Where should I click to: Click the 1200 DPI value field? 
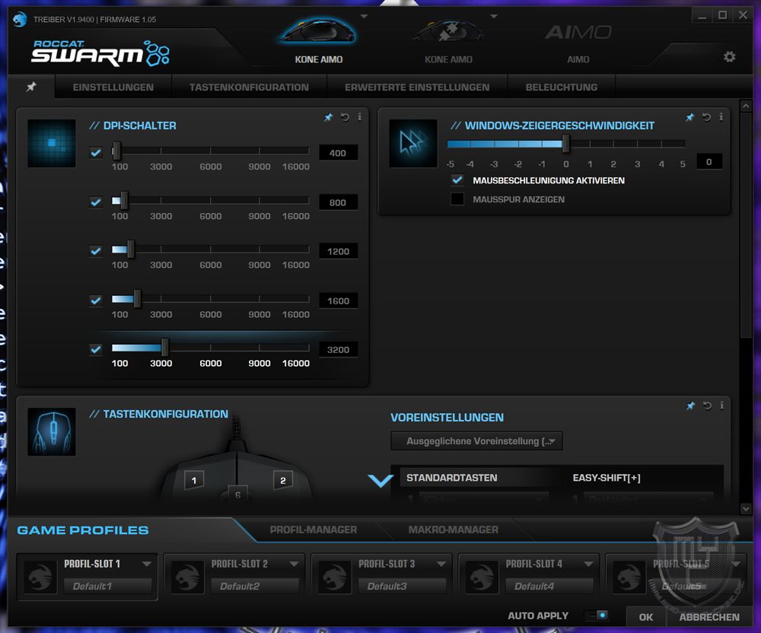pyautogui.click(x=339, y=251)
